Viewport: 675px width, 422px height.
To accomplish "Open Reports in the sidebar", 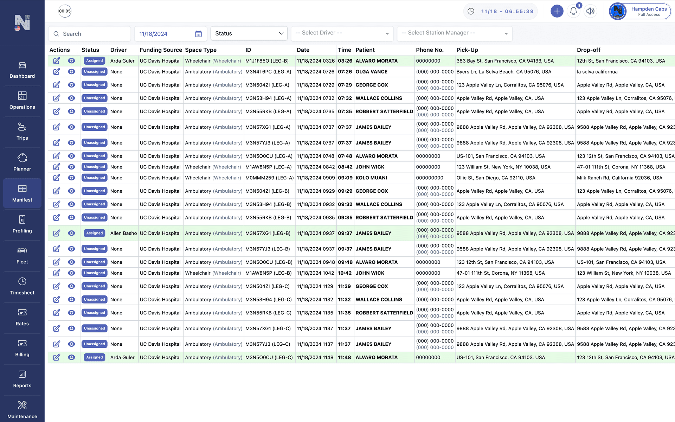I will coord(22,379).
